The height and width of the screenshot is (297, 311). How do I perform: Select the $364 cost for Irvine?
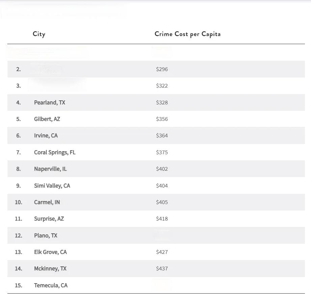162,136
